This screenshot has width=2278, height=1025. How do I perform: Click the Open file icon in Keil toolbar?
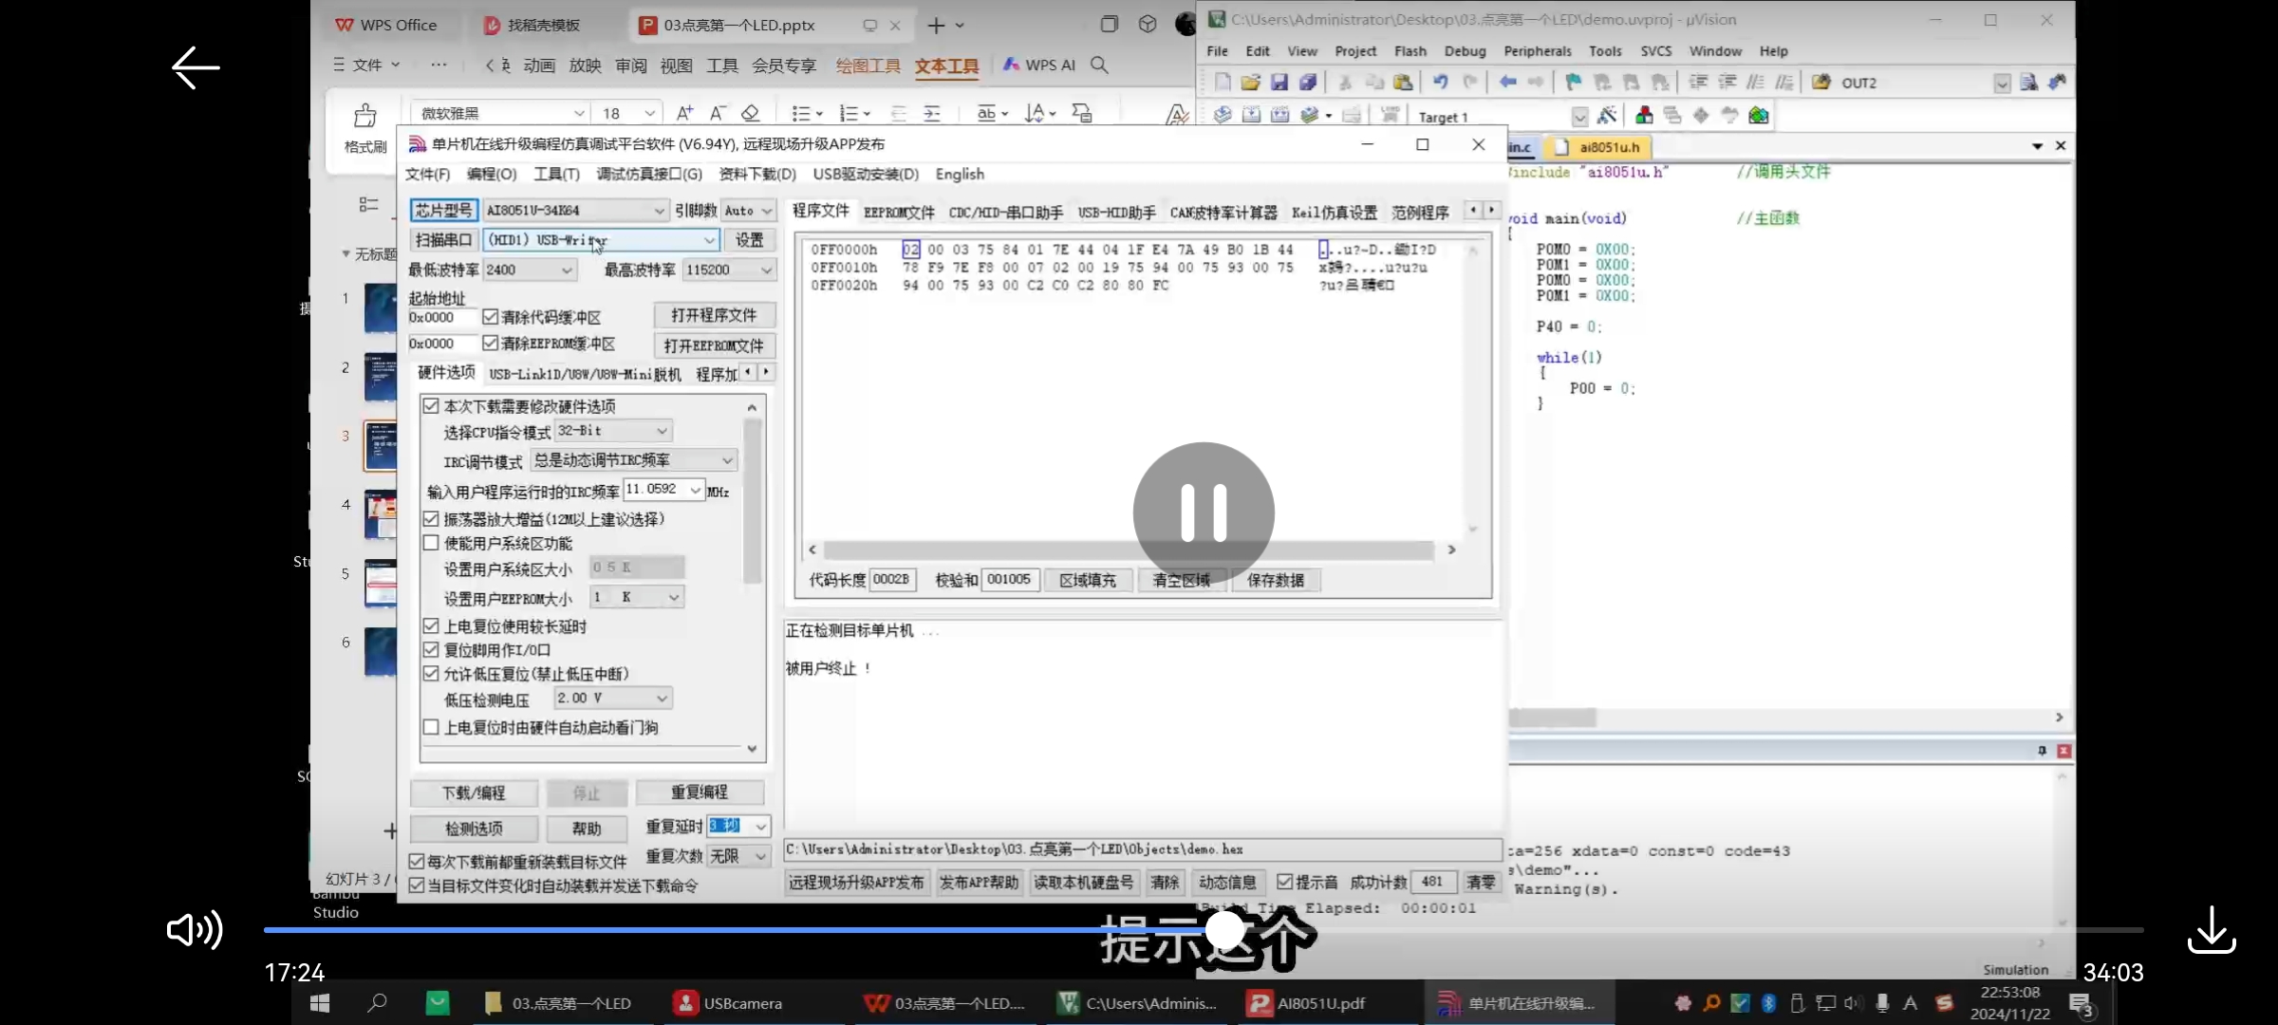point(1250,83)
